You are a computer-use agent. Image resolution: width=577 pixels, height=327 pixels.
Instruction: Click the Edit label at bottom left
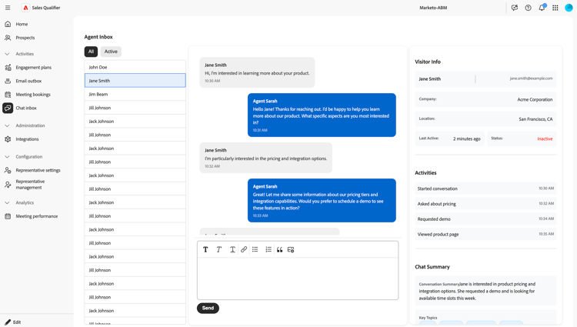click(x=17, y=322)
